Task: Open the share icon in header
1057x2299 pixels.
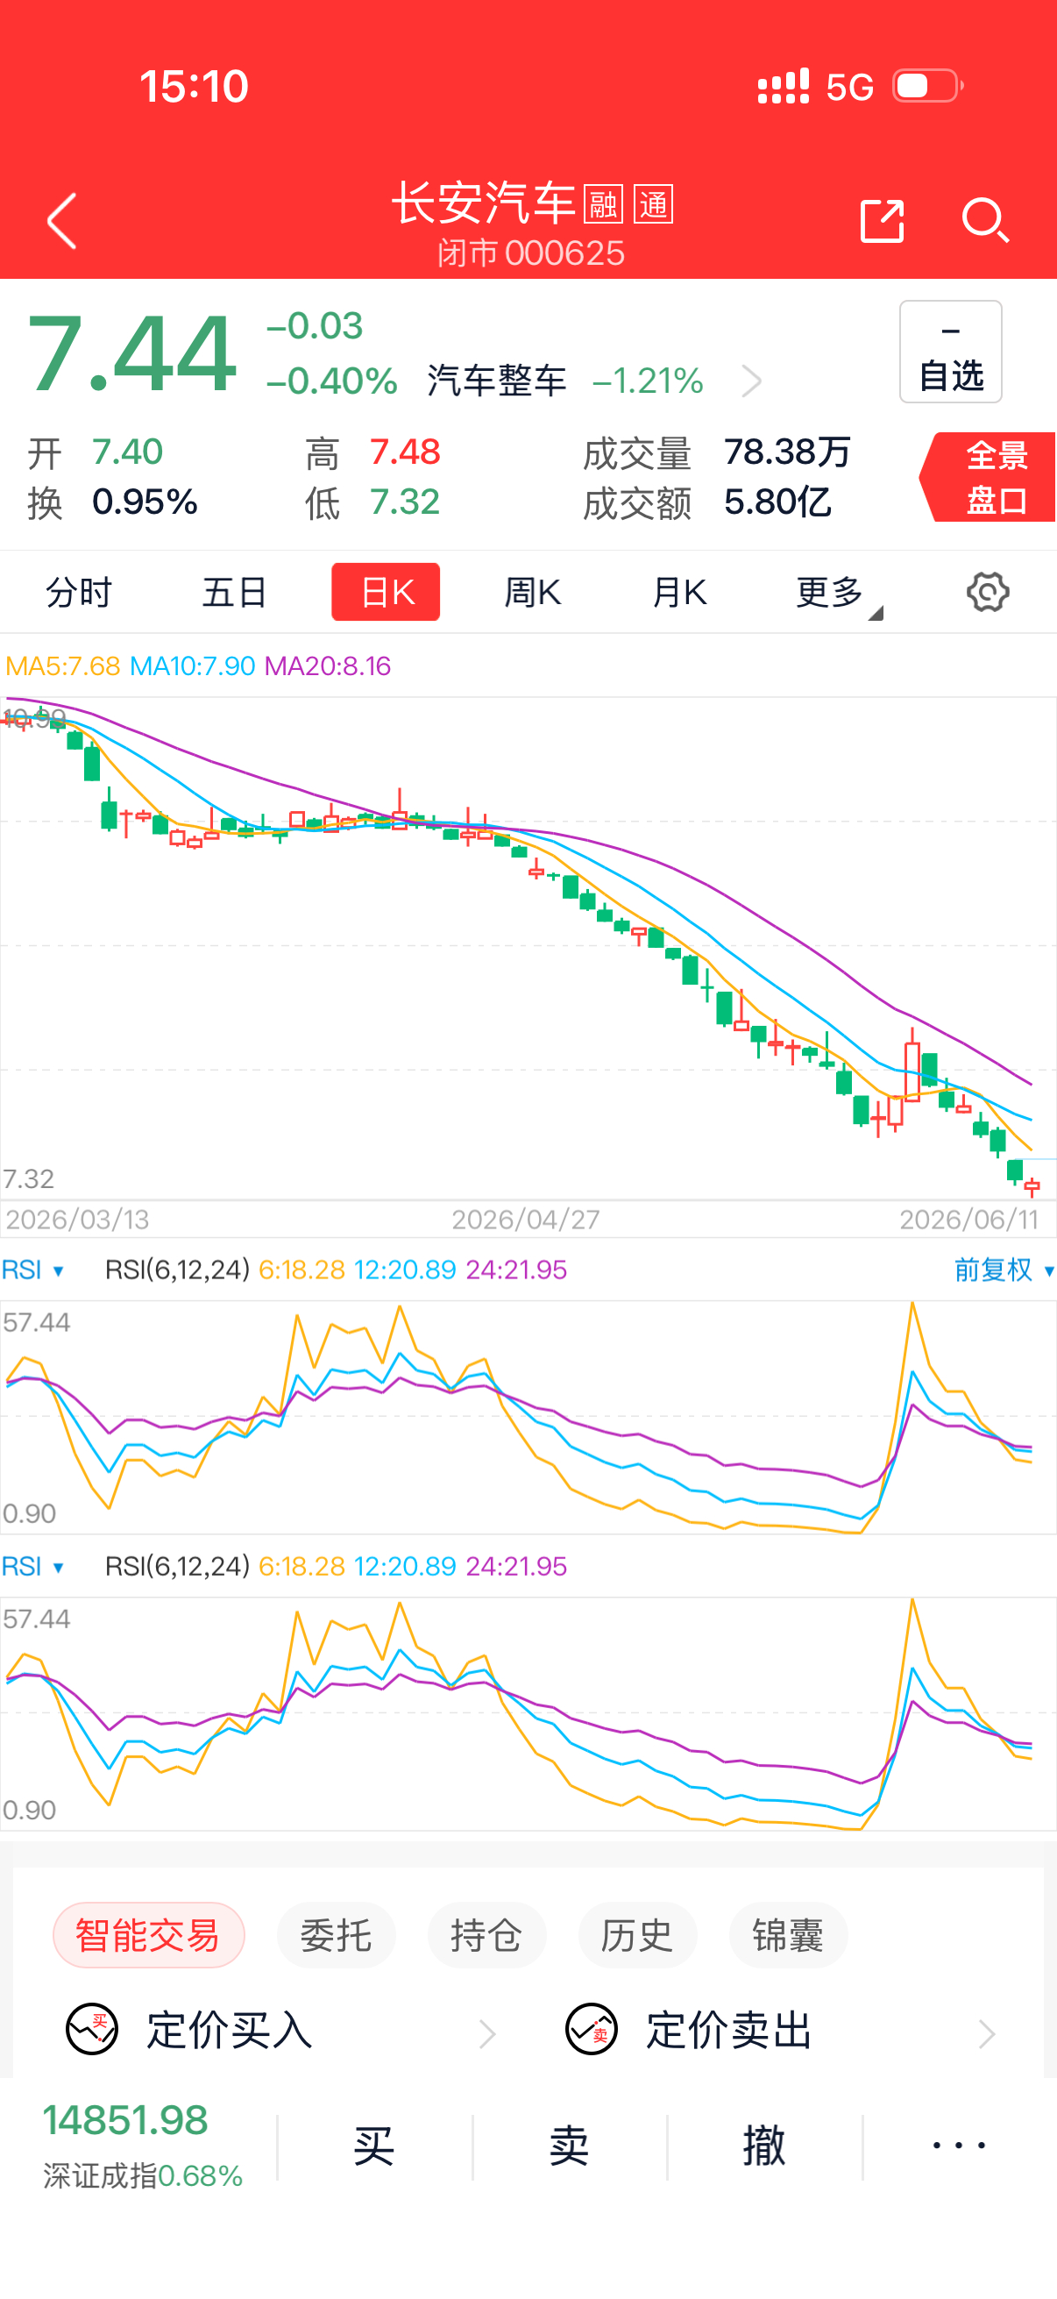Action: 883,220
